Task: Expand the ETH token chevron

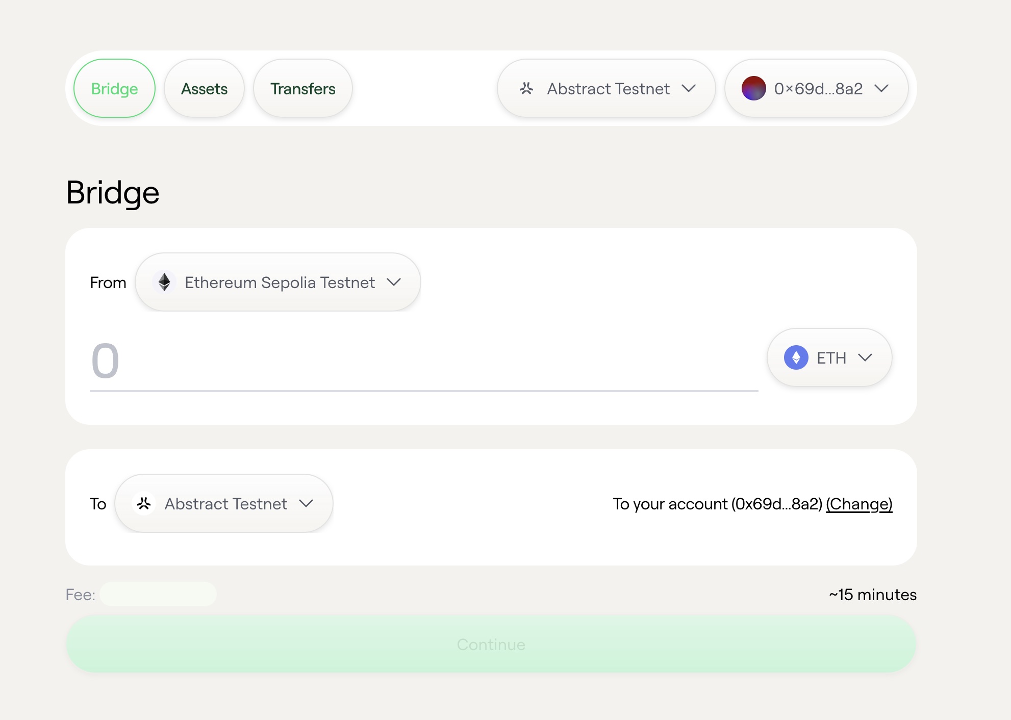Action: pos(865,357)
